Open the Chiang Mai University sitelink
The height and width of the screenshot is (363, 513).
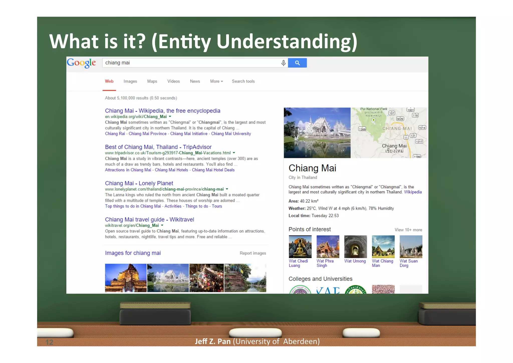click(x=231, y=134)
